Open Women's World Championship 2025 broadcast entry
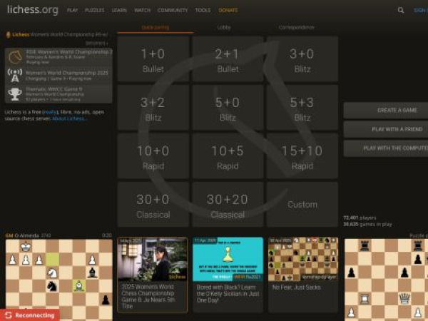This screenshot has height=321, width=428. coord(58,76)
